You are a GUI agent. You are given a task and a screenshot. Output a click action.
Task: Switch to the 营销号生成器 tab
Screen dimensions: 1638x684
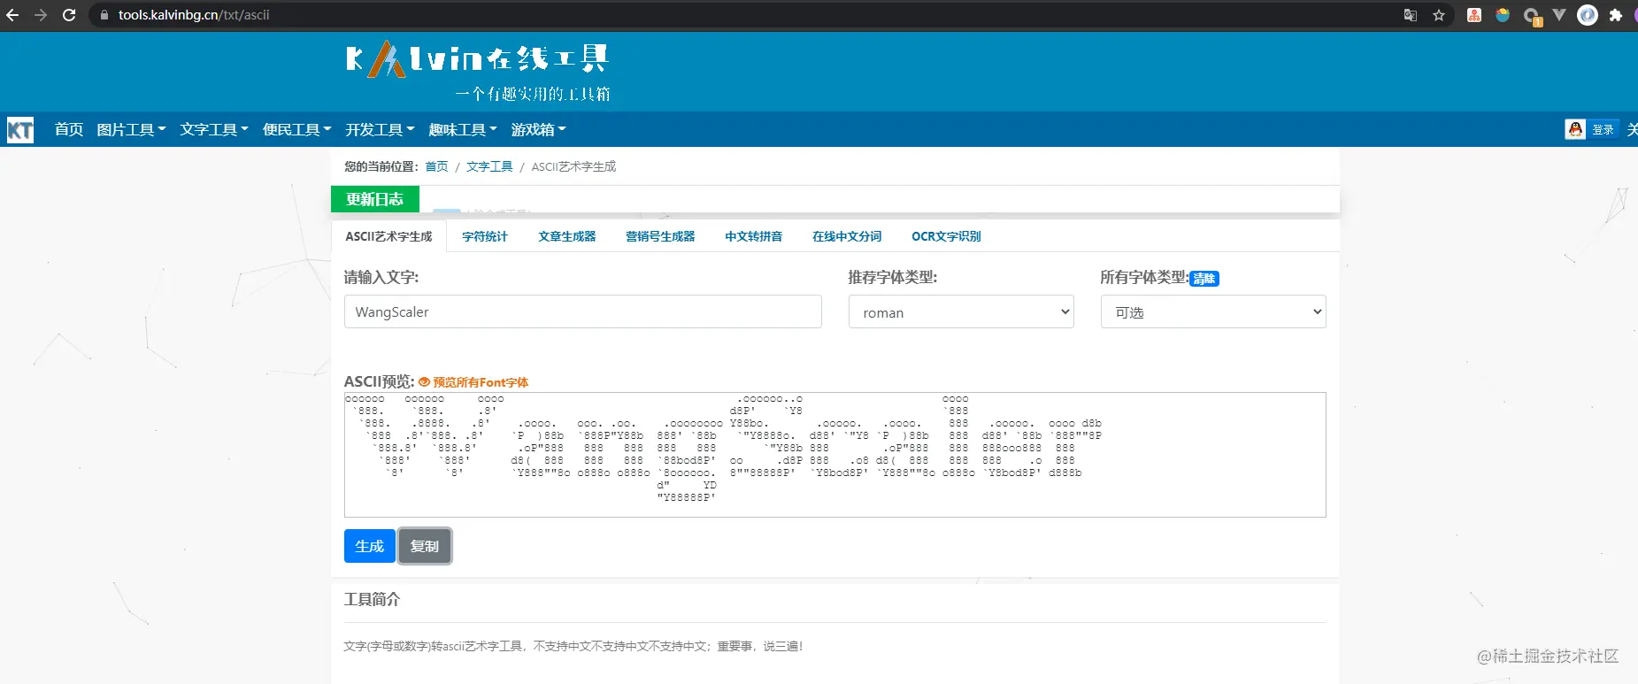tap(660, 236)
